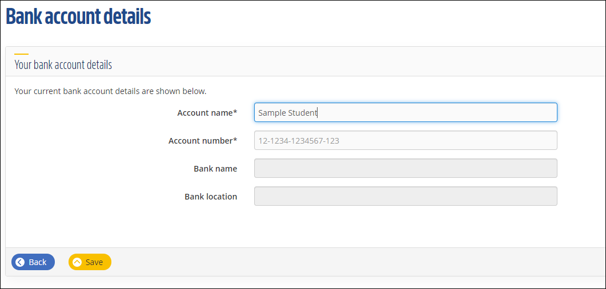Click the 12-1234-1234567-123 placeholder text
This screenshot has width=606, height=289.
(299, 141)
